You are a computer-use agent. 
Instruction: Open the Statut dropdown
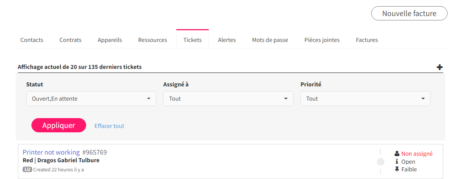pos(91,98)
